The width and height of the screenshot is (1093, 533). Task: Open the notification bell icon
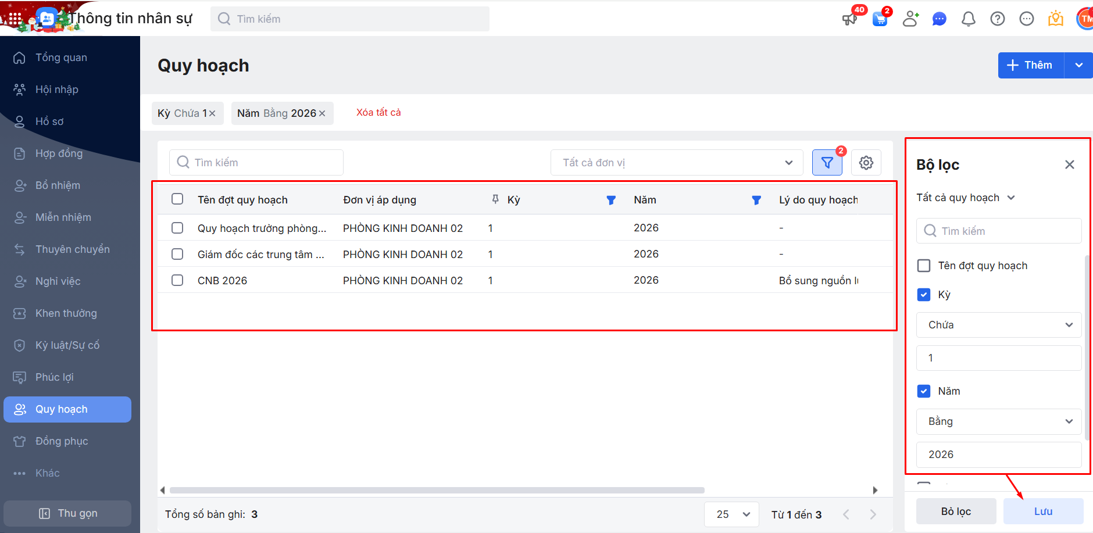(968, 19)
